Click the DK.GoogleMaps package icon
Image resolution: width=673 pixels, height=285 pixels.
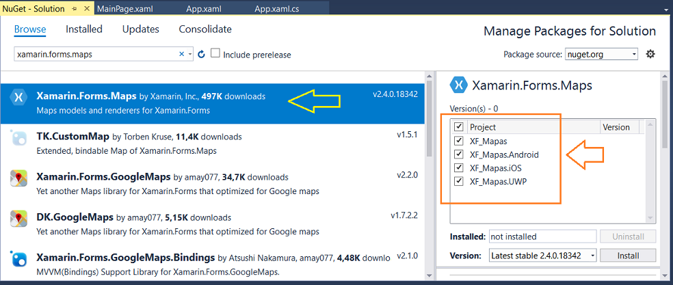tap(18, 219)
